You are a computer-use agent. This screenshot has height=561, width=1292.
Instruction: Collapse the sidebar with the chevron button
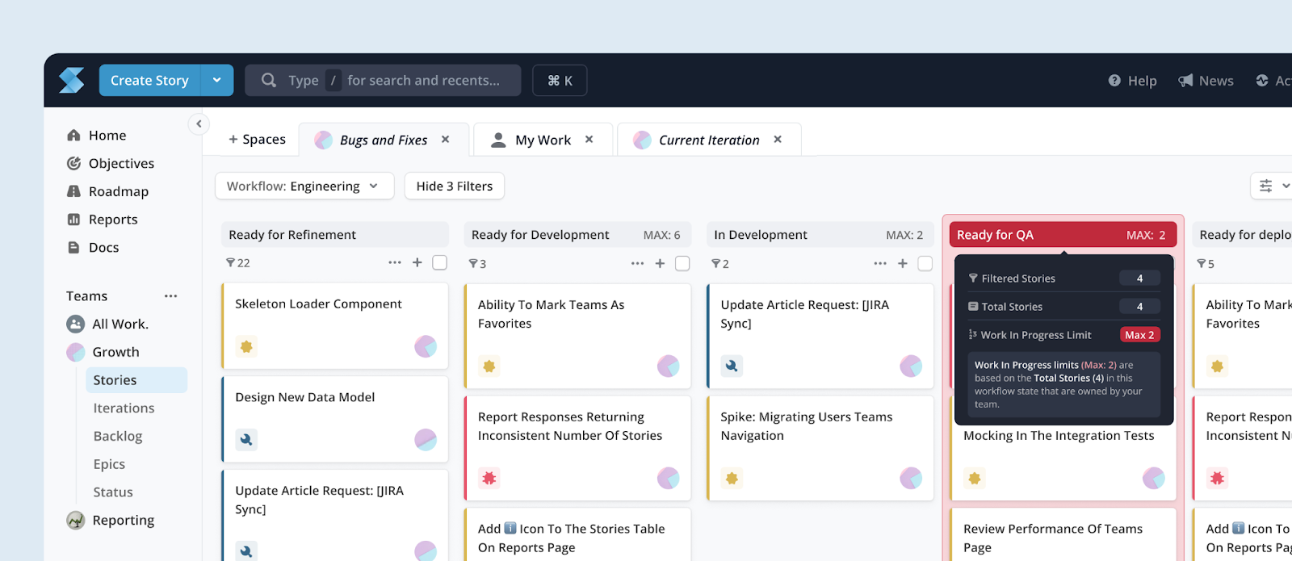(199, 124)
